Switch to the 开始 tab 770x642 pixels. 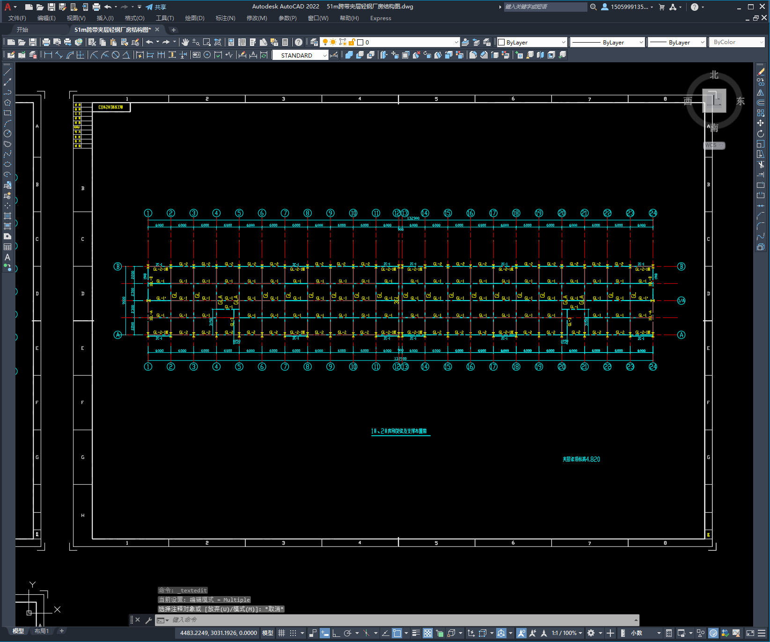pos(22,30)
